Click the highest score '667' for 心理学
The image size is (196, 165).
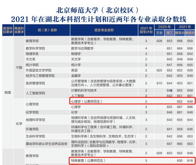[179, 107]
